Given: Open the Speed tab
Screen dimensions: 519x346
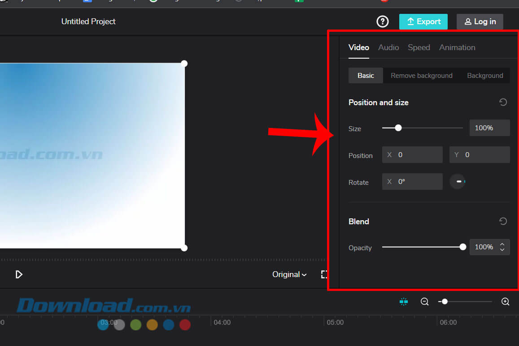Looking at the screenshot, I should click(x=419, y=47).
